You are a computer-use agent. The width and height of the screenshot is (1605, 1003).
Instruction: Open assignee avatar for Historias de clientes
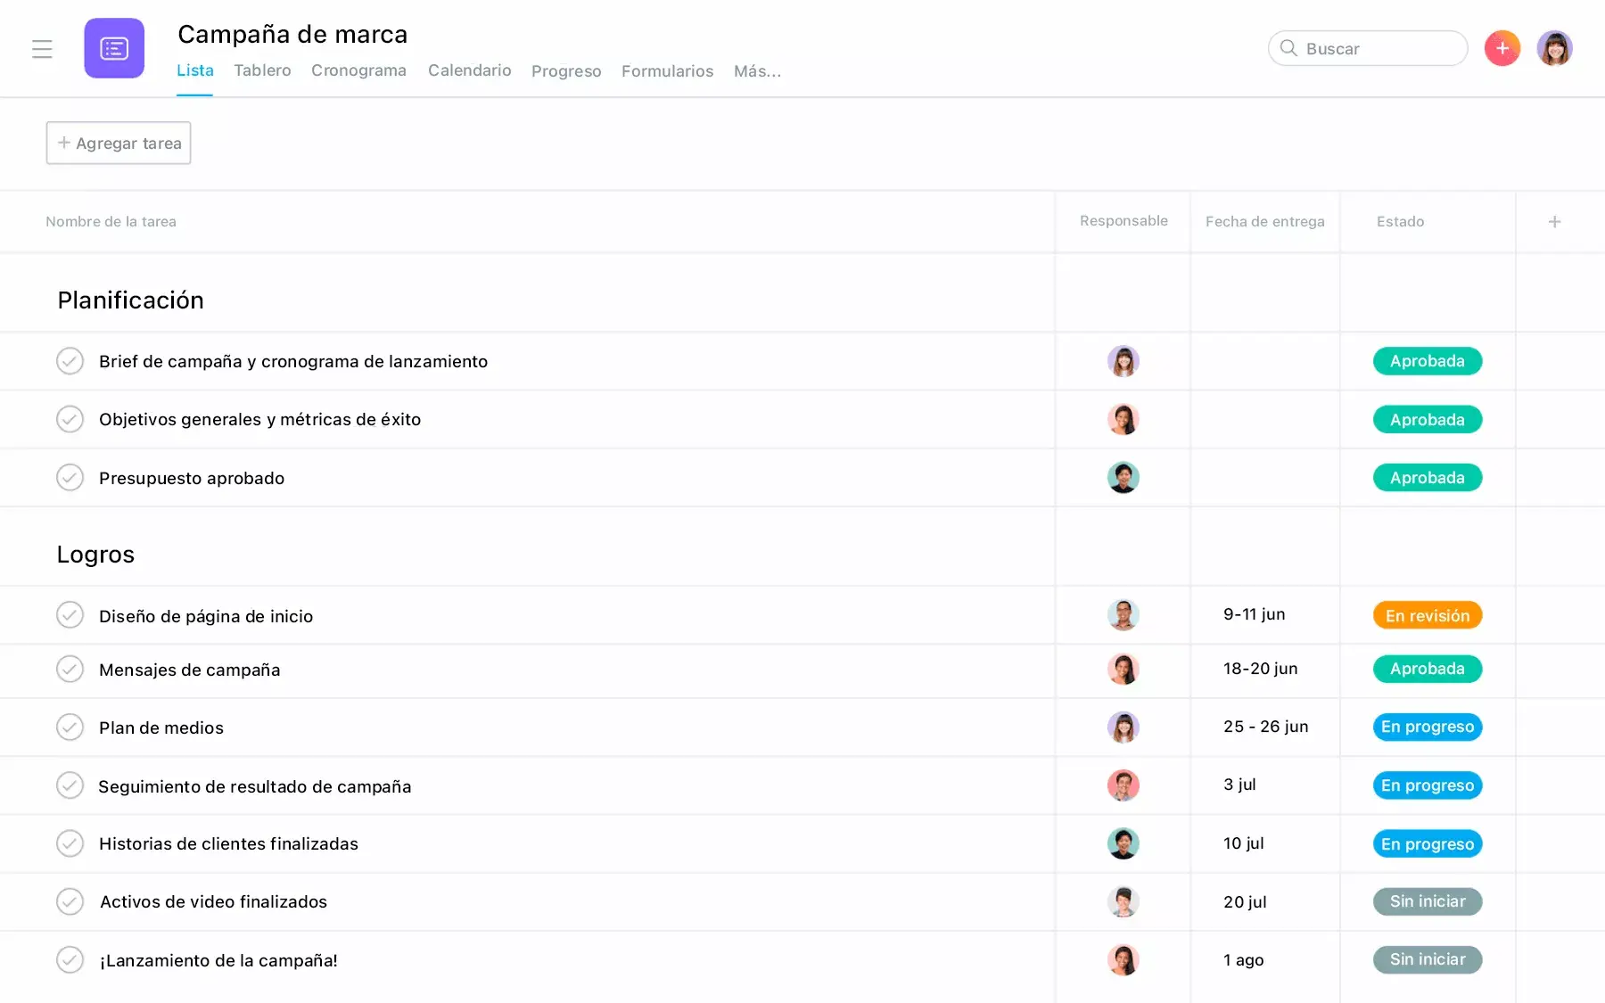[x=1123, y=843]
